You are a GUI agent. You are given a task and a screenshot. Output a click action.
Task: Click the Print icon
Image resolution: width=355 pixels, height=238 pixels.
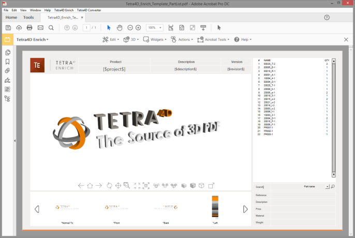[x=29, y=27]
